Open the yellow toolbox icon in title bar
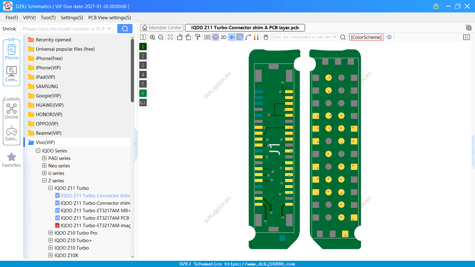Viewport: 475px width, 267px height. (436, 6)
